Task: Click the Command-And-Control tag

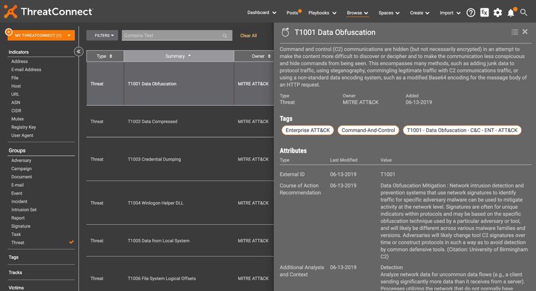Action: point(368,130)
